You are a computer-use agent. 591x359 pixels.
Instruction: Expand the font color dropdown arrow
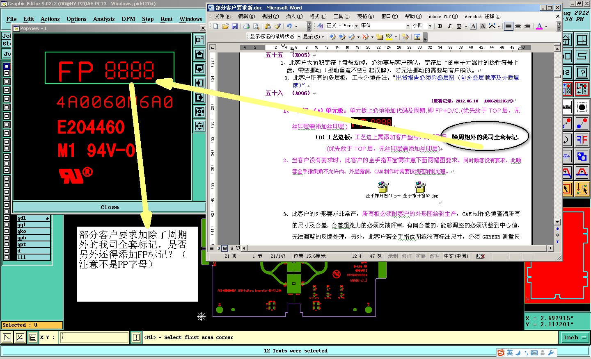(546, 26)
